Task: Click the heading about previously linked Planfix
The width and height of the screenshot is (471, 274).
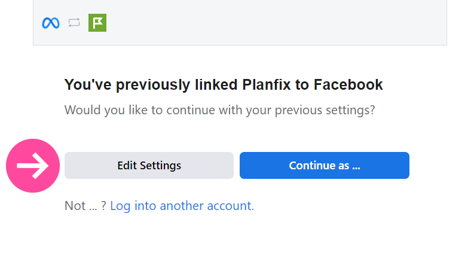Action: (224, 85)
